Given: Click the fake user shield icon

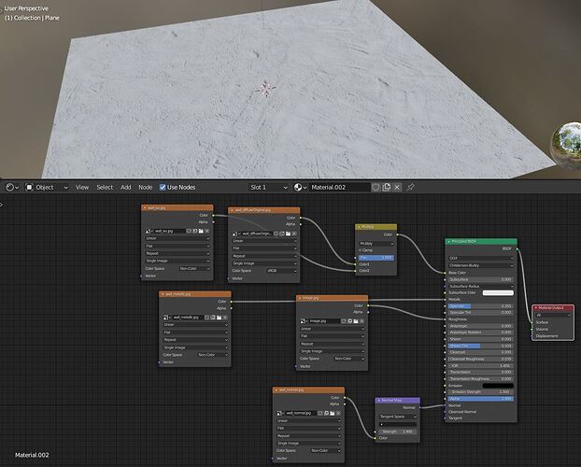Looking at the screenshot, I should (376, 187).
